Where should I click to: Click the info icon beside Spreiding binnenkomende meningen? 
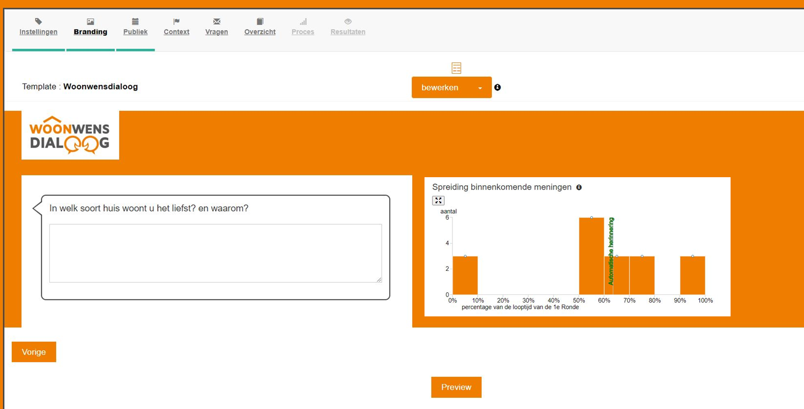(x=579, y=187)
